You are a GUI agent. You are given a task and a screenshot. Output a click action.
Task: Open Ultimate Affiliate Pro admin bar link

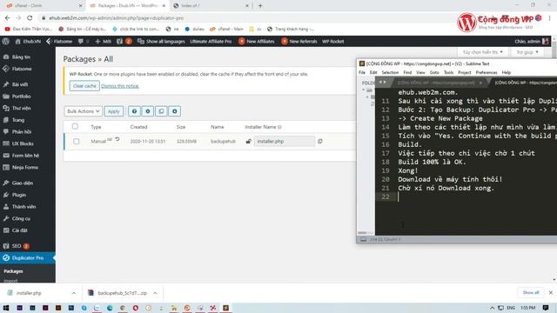[x=211, y=42]
